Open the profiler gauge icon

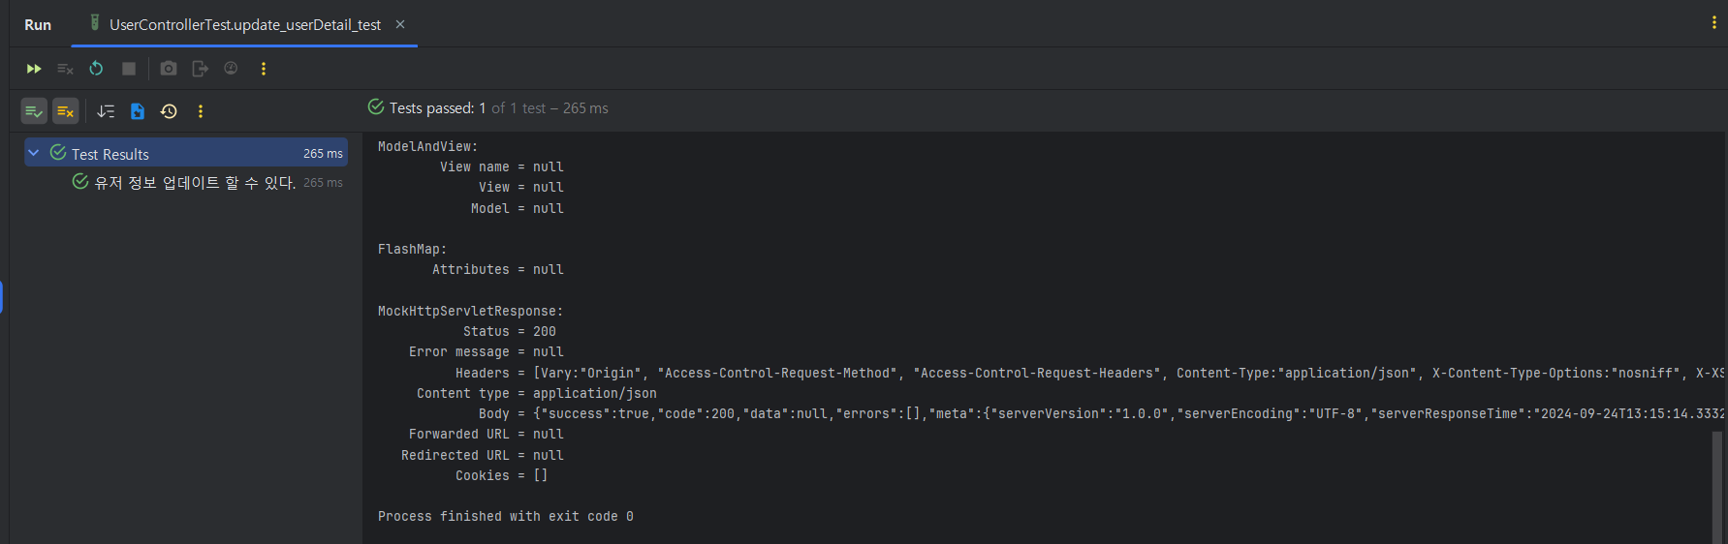(231, 69)
